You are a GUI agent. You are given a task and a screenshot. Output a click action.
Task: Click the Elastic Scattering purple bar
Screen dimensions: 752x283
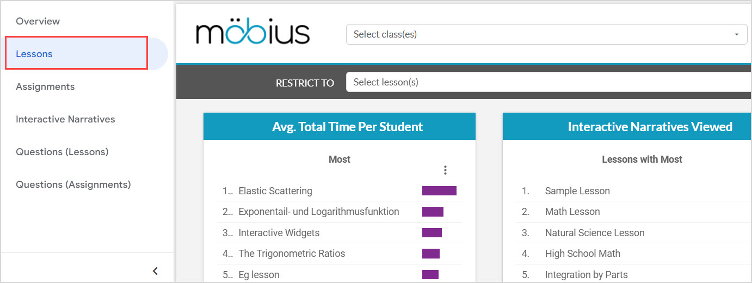[439, 191]
